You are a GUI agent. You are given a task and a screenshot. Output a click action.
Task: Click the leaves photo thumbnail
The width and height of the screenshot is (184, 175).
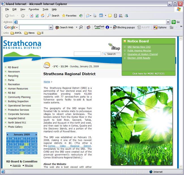[x=142, y=126]
